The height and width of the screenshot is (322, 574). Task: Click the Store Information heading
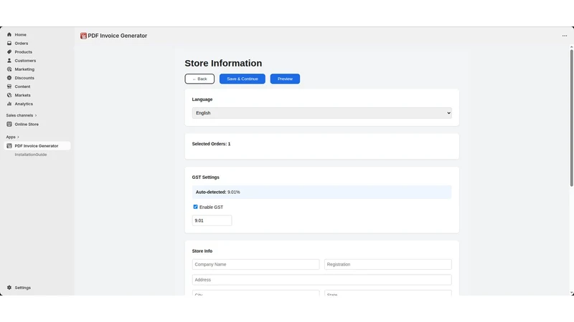click(x=223, y=63)
